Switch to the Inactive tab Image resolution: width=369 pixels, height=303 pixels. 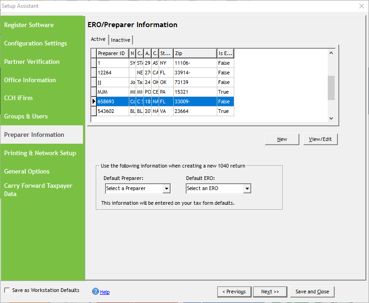pos(121,40)
